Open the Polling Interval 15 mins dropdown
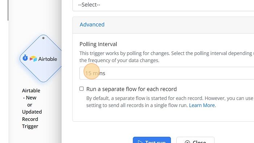The width and height of the screenshot is (254, 143). [x=167, y=73]
